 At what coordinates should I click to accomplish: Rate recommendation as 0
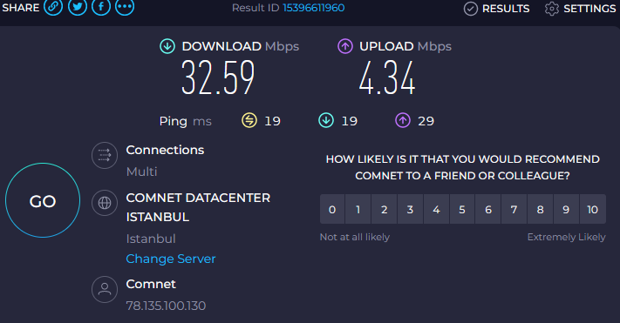click(332, 209)
